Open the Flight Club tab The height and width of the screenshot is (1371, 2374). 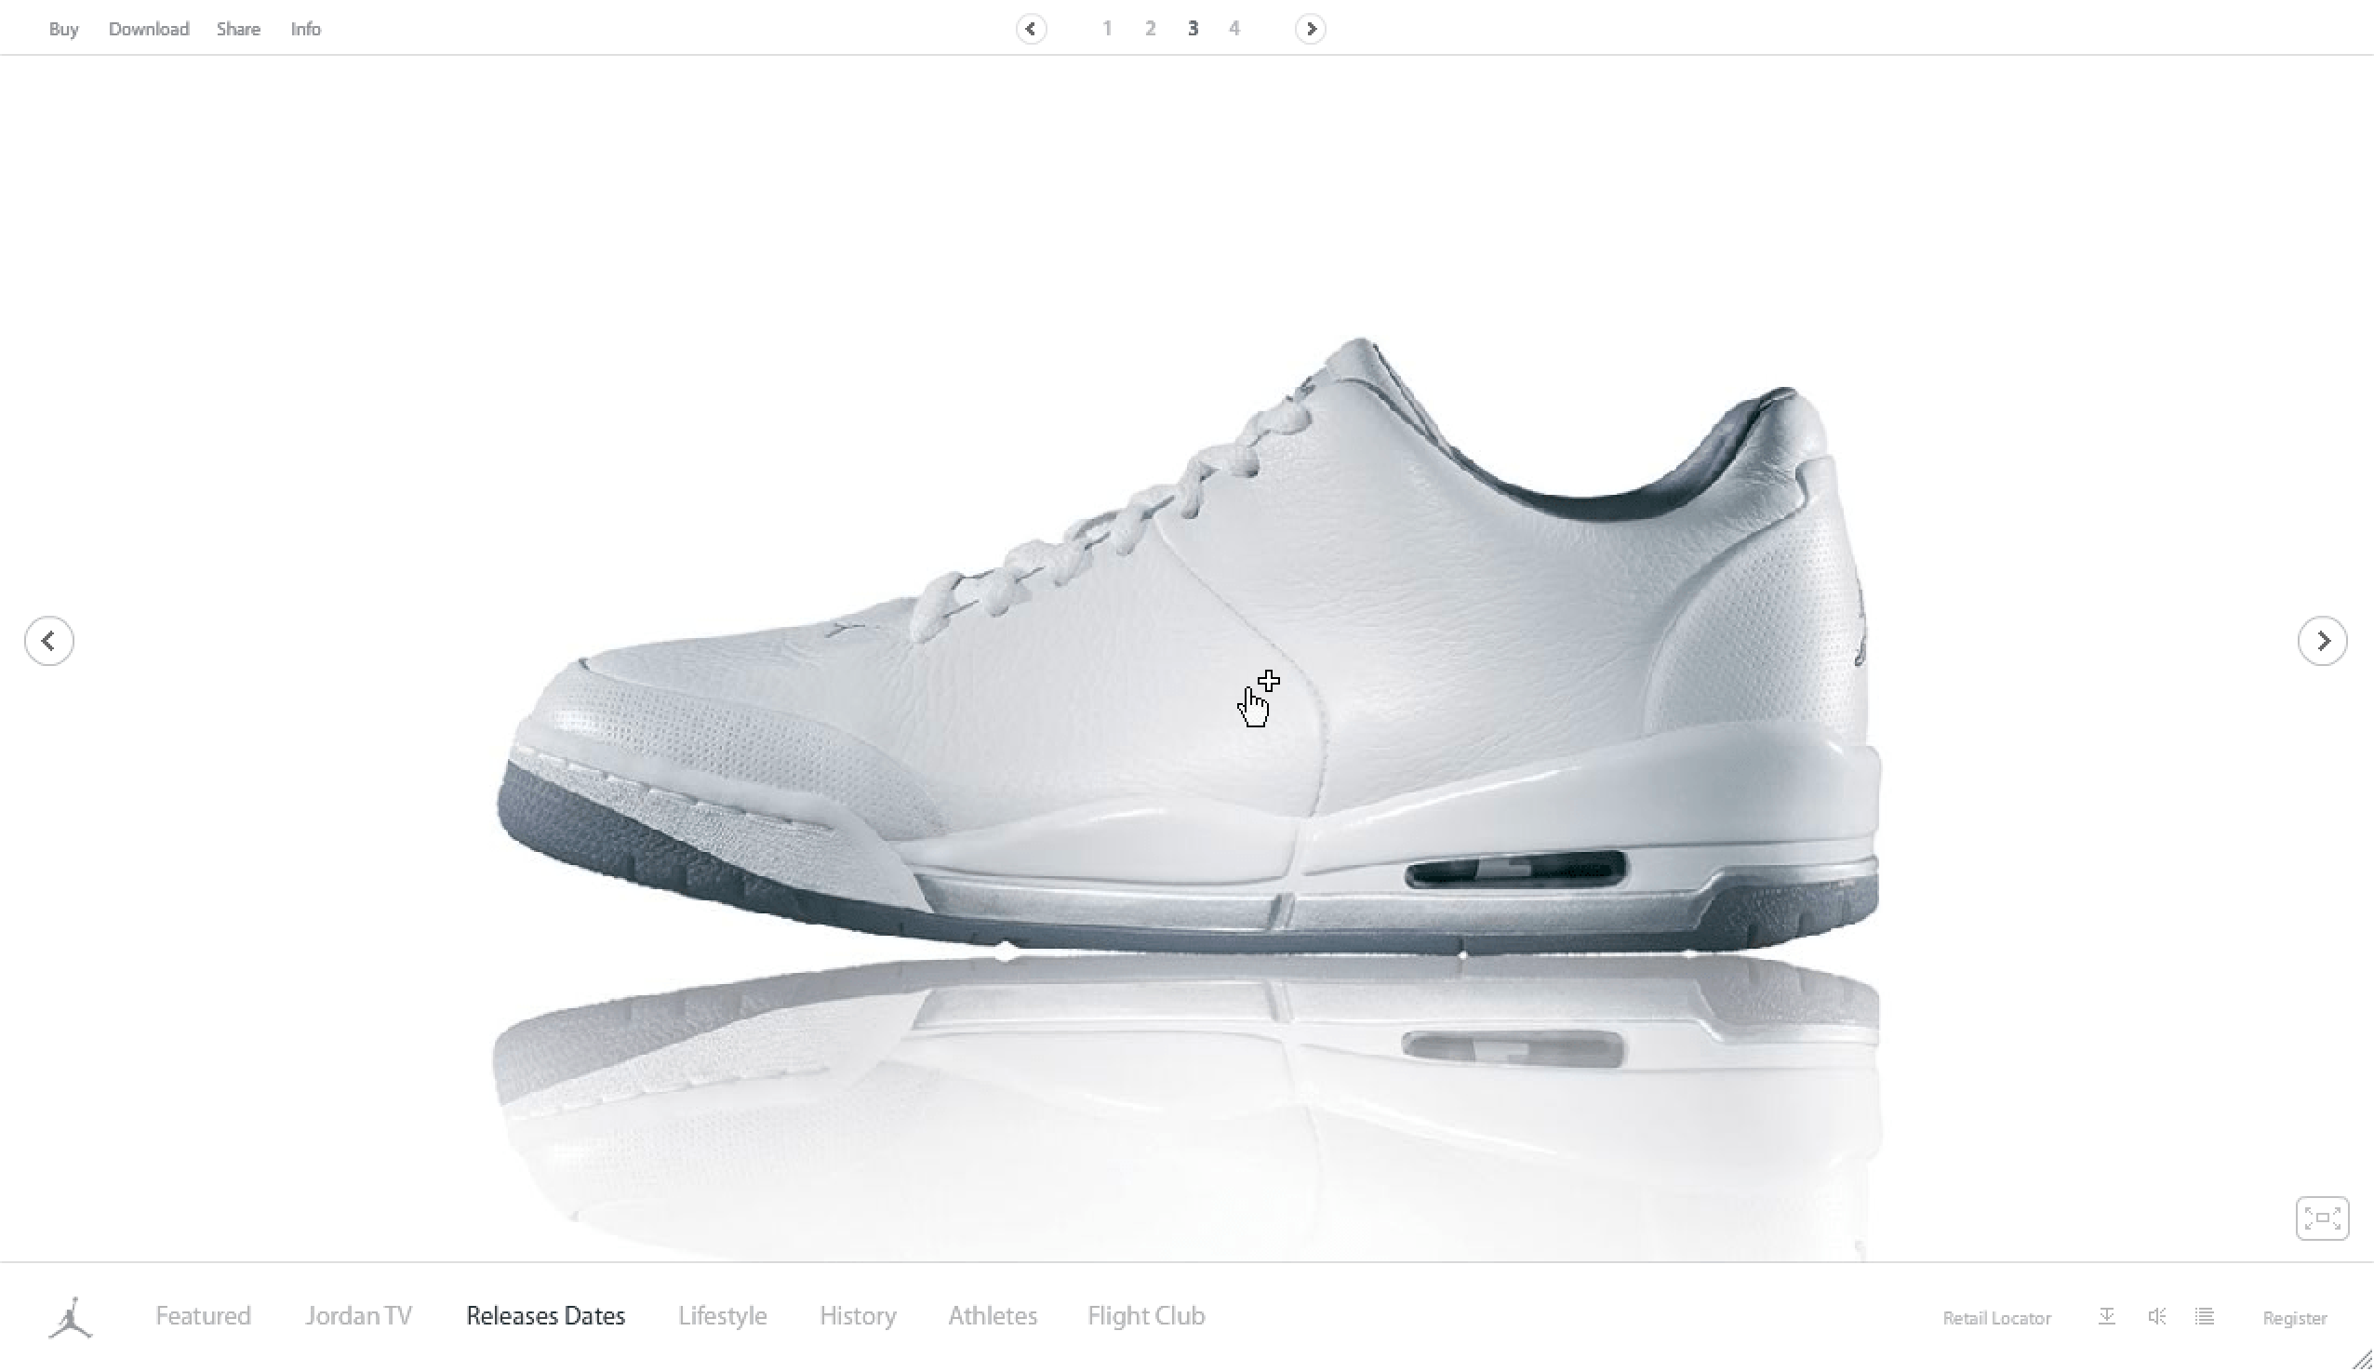click(x=1146, y=1315)
